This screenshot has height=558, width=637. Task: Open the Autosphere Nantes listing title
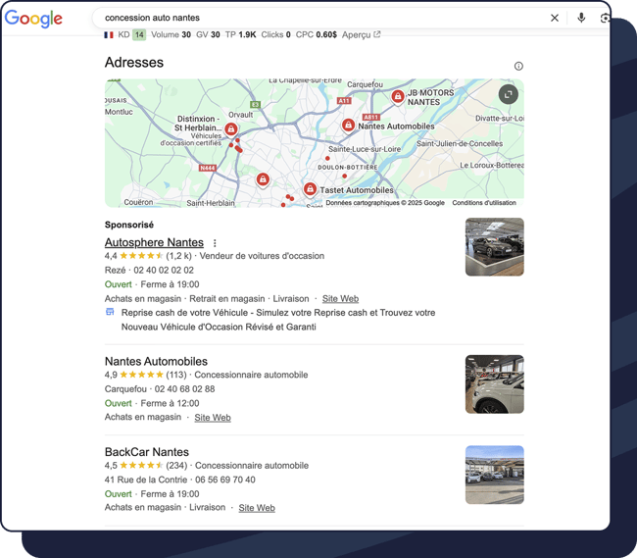154,242
